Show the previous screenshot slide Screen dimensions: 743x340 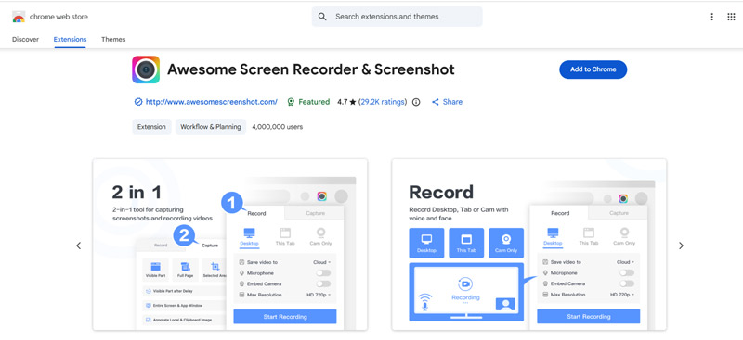(x=79, y=246)
